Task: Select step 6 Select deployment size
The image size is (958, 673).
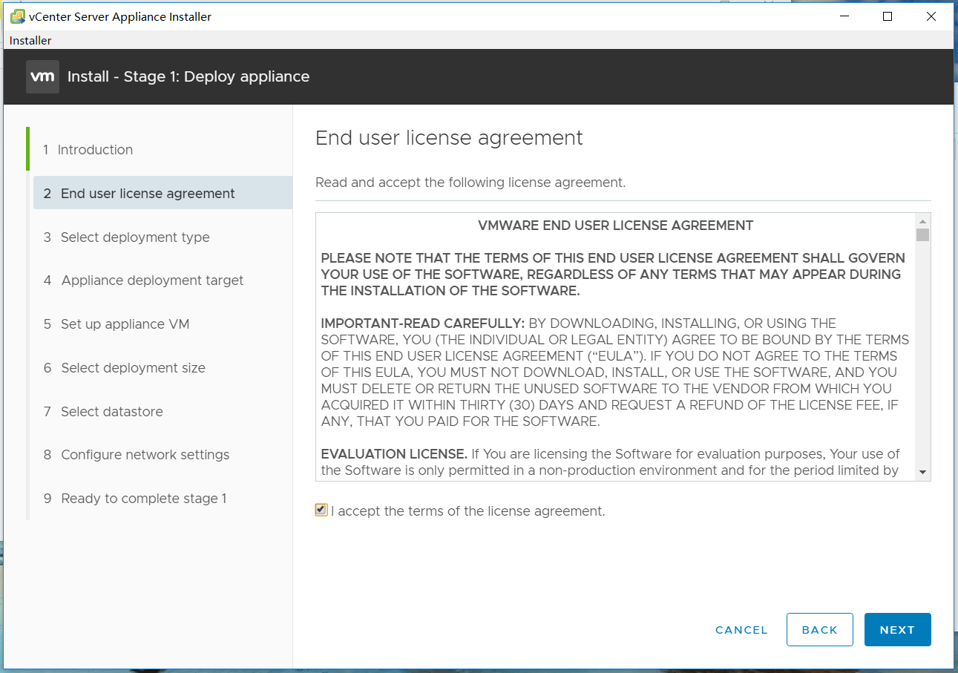Action: (124, 368)
